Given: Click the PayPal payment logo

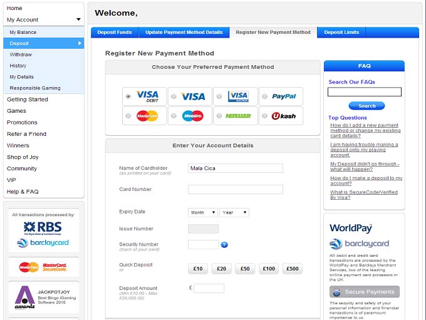Looking at the screenshot, I should tap(284, 96).
